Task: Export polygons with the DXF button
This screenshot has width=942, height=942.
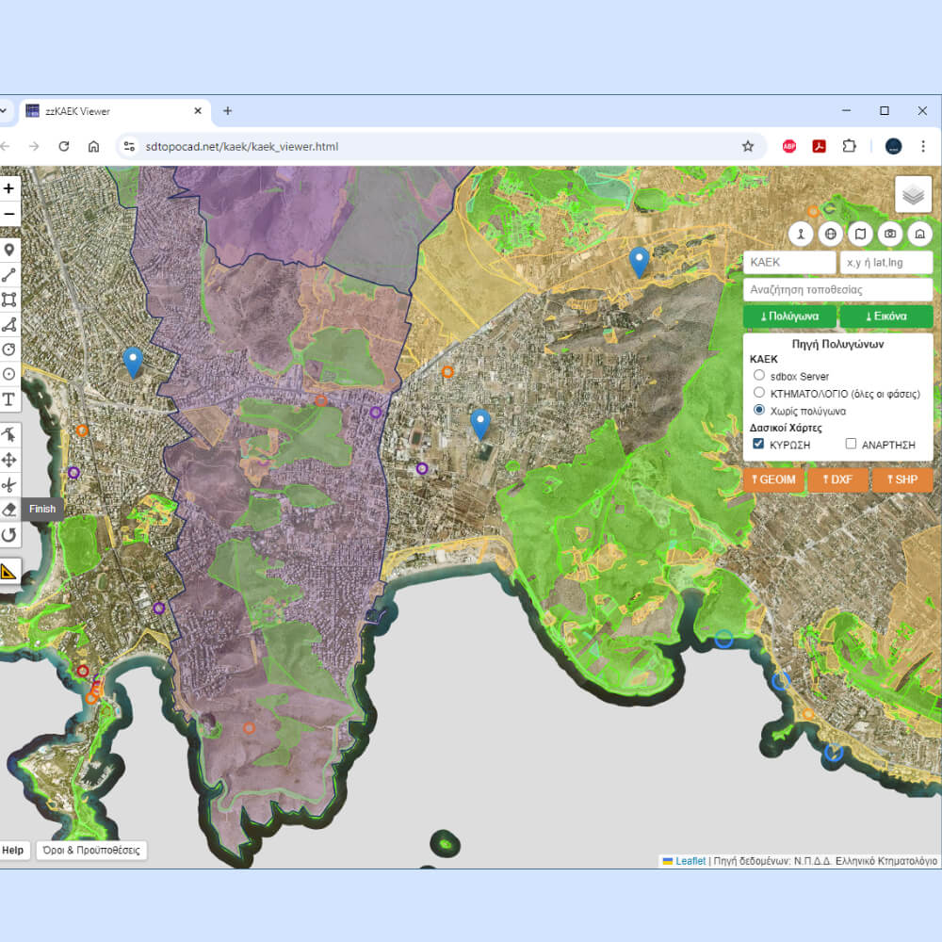Action: click(x=837, y=479)
